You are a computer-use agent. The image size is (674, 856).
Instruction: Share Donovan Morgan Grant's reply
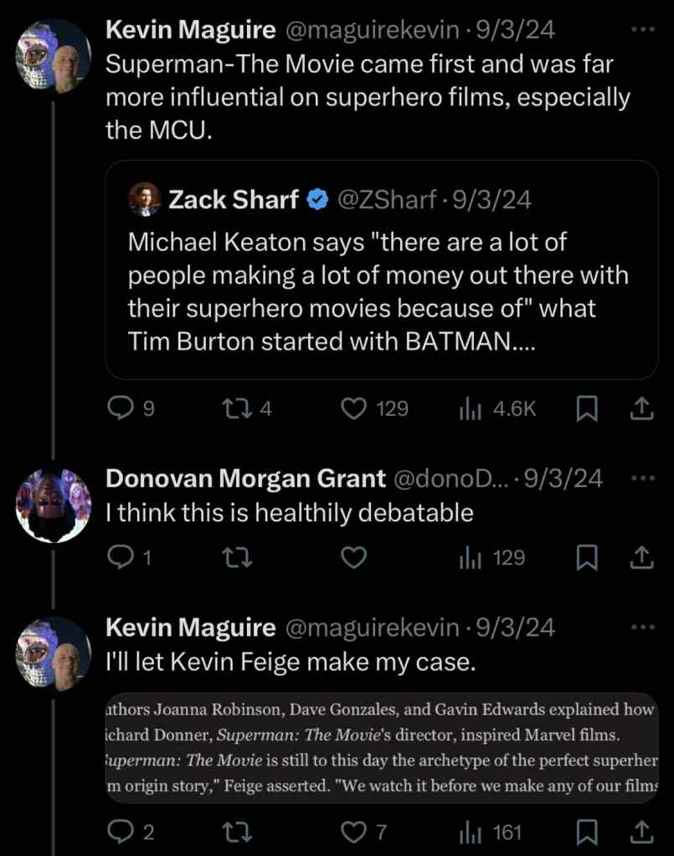click(641, 557)
